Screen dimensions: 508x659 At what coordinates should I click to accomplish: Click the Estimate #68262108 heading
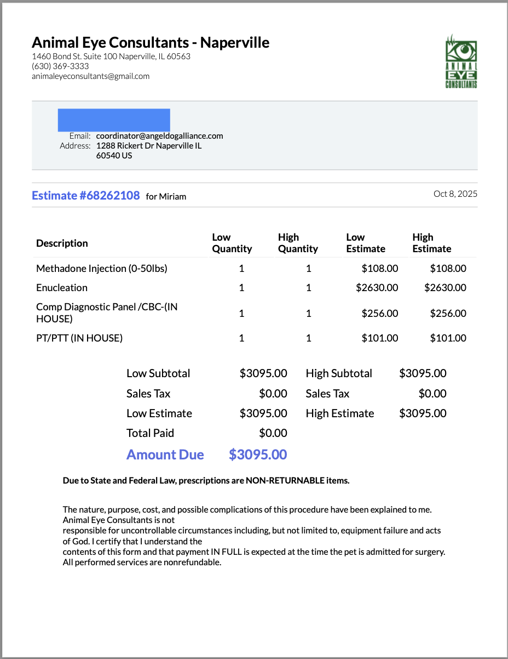86,196
